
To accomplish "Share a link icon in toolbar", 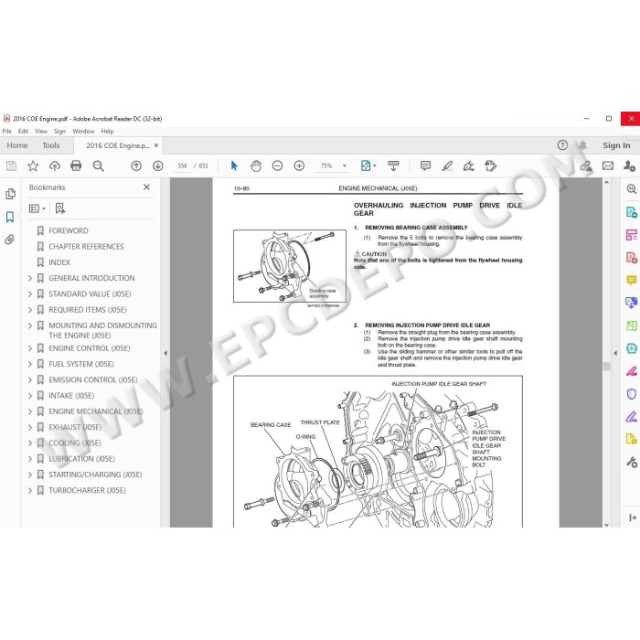I will (x=586, y=165).
